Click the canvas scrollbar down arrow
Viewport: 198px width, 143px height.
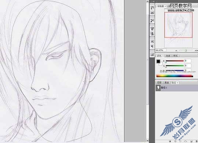click(x=147, y=140)
